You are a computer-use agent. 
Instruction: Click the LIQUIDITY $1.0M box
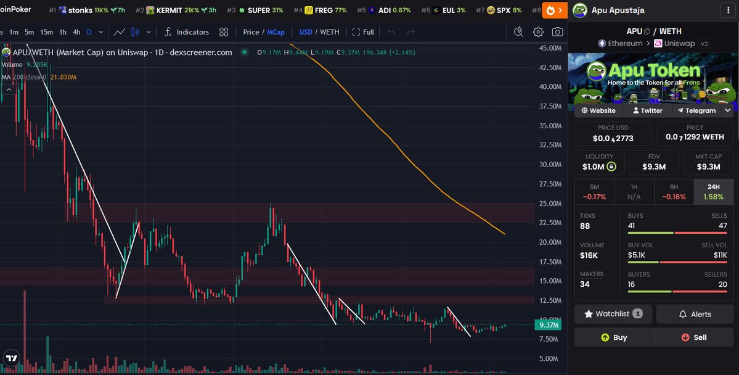click(600, 162)
